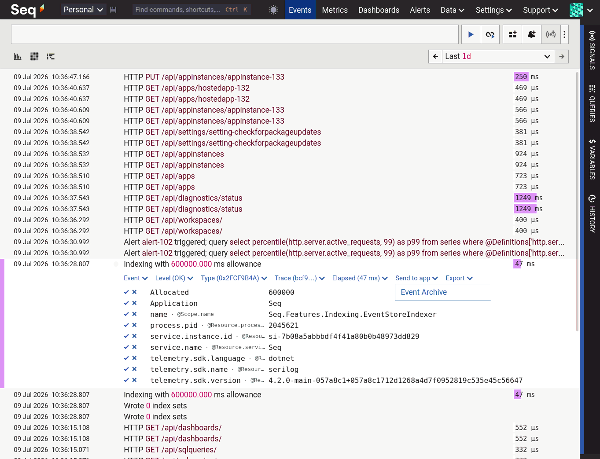Screen dimensions: 600x459
Task: Open the Export dropdown
Action: pos(459,278)
